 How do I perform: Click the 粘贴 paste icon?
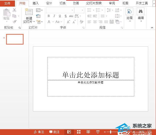(7, 12)
